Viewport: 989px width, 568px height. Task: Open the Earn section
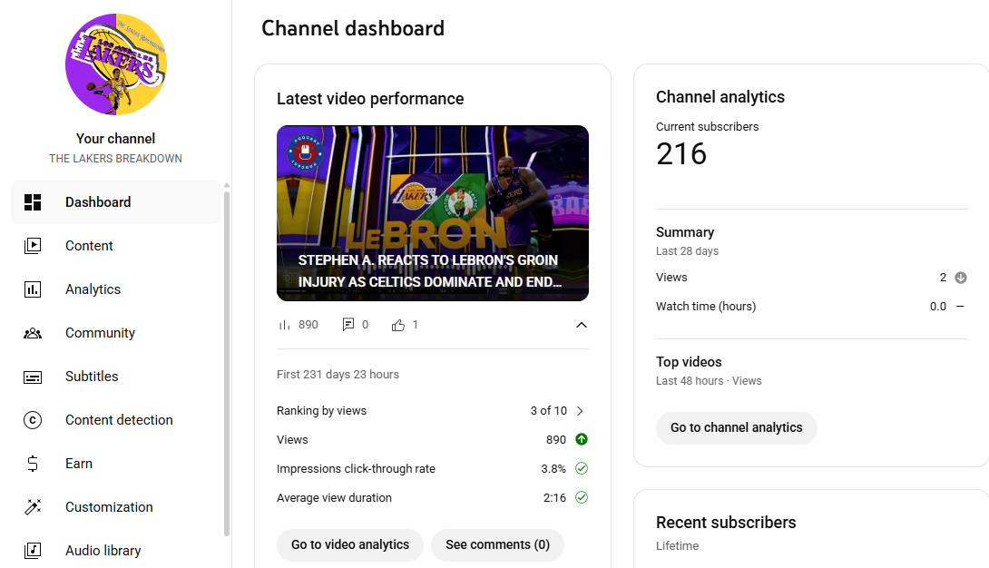(x=116, y=464)
